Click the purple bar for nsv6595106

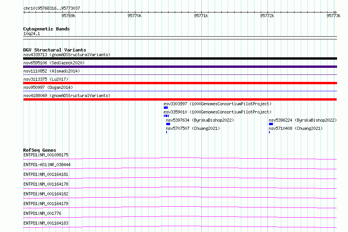tap(180, 67)
